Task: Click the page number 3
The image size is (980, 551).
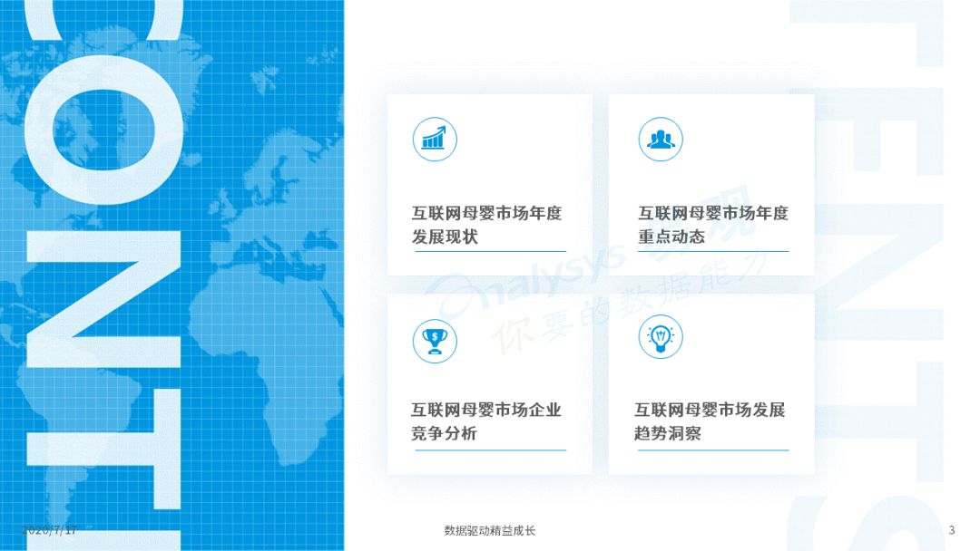Action: coord(951,530)
